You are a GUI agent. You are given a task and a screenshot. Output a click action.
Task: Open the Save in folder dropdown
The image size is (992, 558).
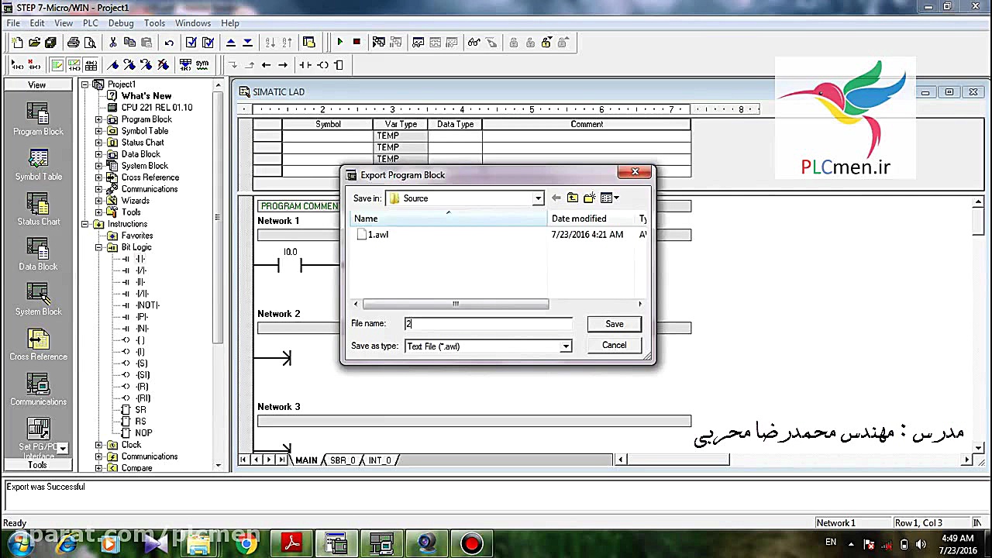pyautogui.click(x=538, y=198)
